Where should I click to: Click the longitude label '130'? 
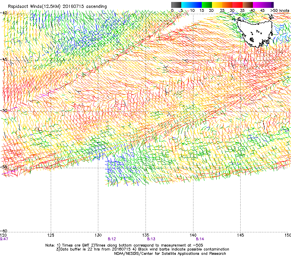tap(98, 235)
